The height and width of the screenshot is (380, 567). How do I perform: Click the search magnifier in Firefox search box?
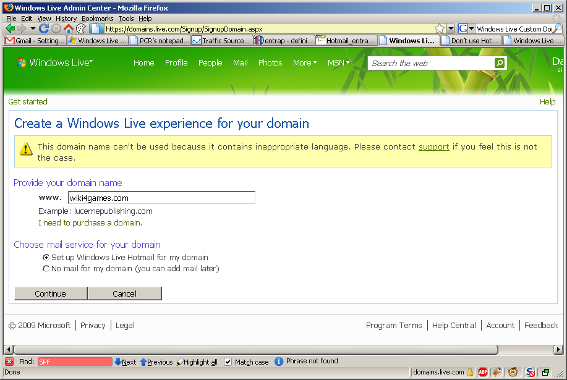click(559, 28)
